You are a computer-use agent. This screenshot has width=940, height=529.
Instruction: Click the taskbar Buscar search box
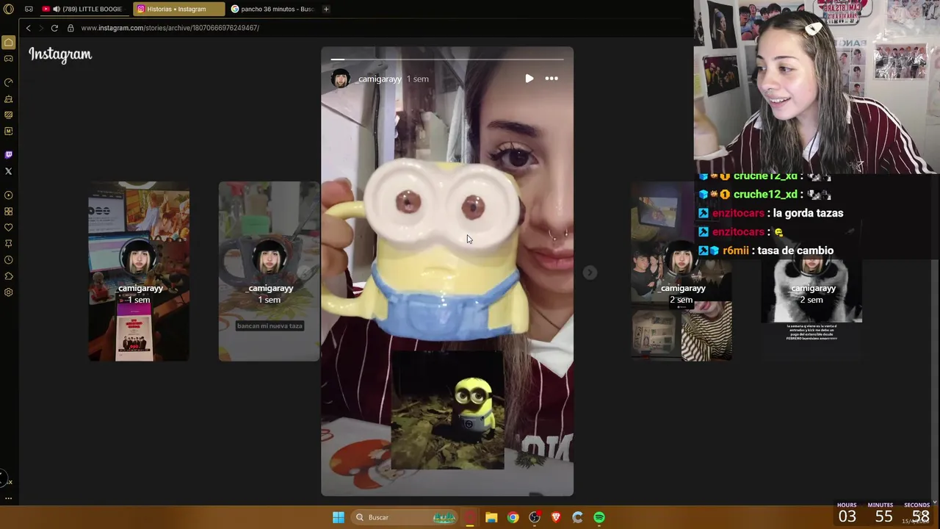click(x=404, y=517)
